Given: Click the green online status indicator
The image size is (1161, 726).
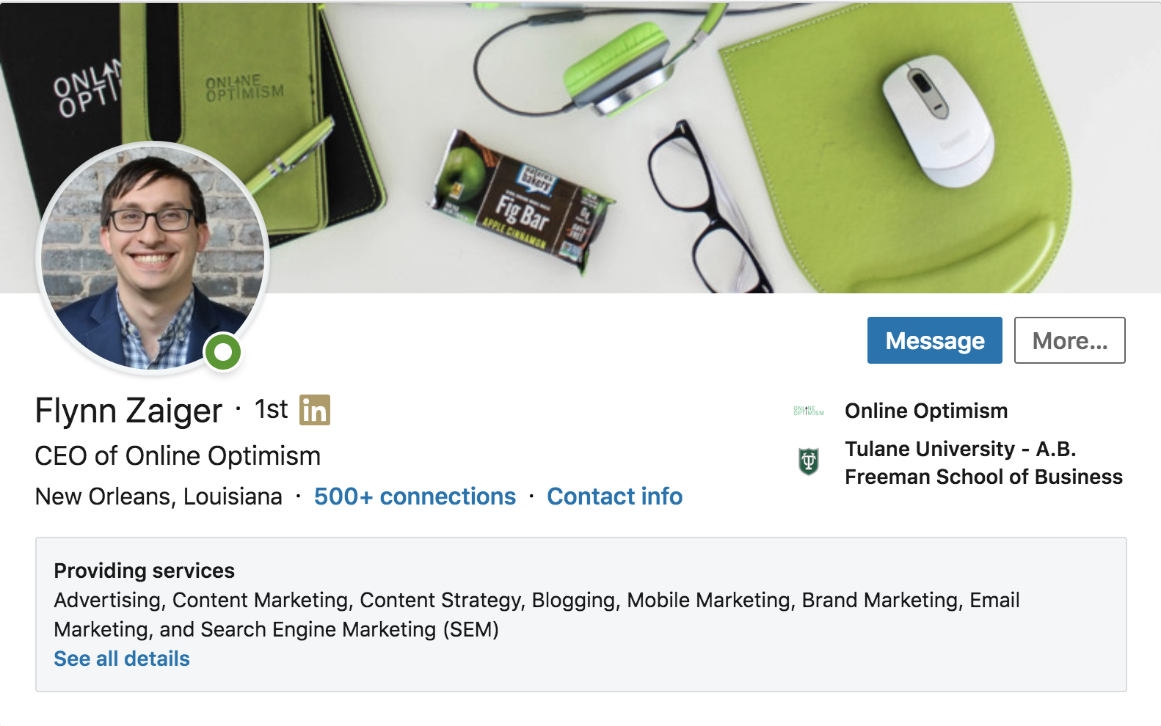Looking at the screenshot, I should pos(223,353).
